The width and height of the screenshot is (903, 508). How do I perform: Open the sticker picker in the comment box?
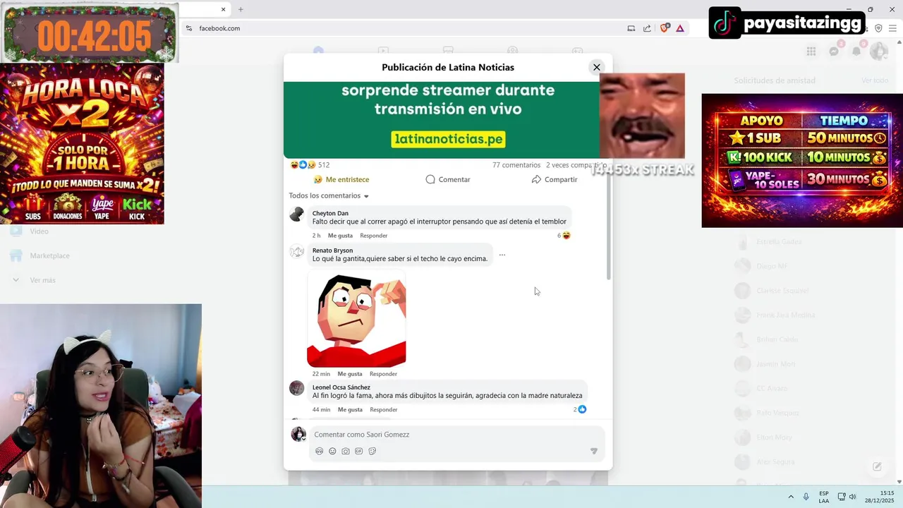pos(372,452)
